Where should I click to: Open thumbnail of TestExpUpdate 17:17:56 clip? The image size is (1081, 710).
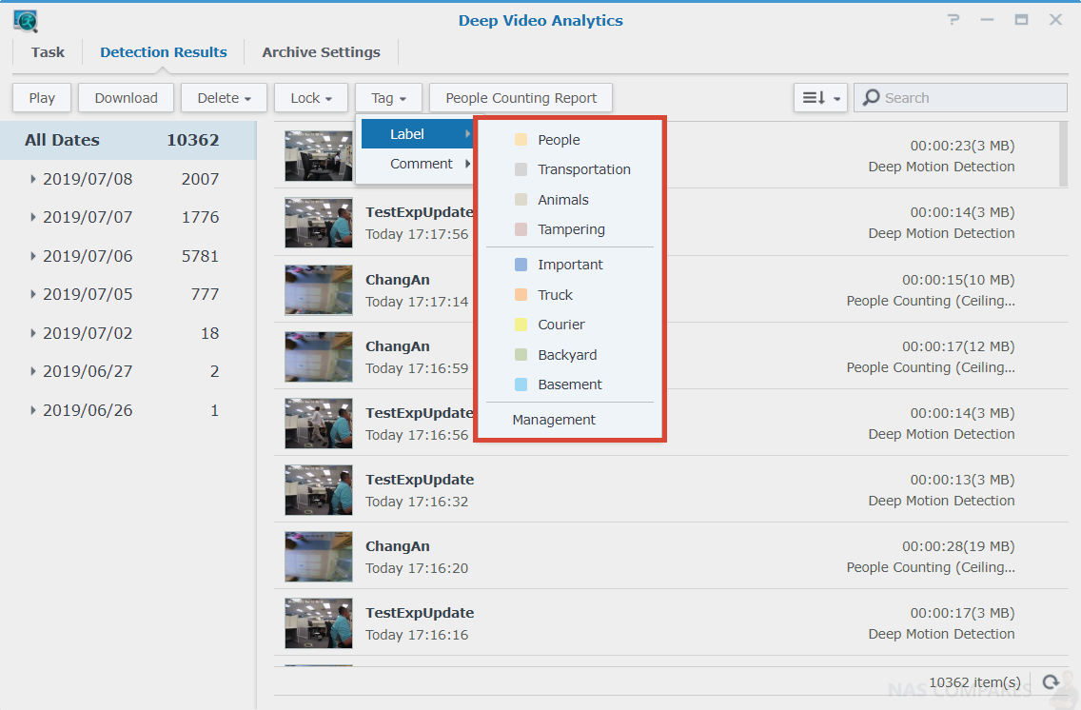(x=319, y=223)
